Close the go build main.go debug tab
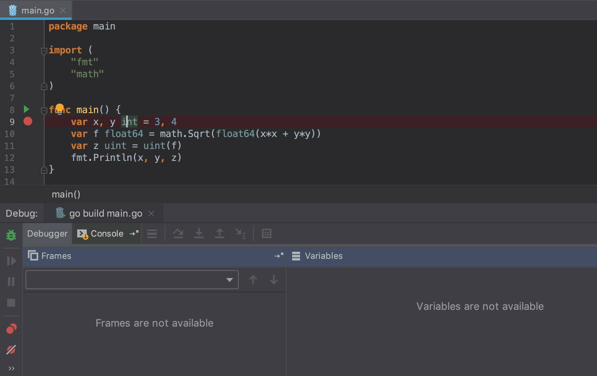The height and width of the screenshot is (376, 597). (151, 213)
